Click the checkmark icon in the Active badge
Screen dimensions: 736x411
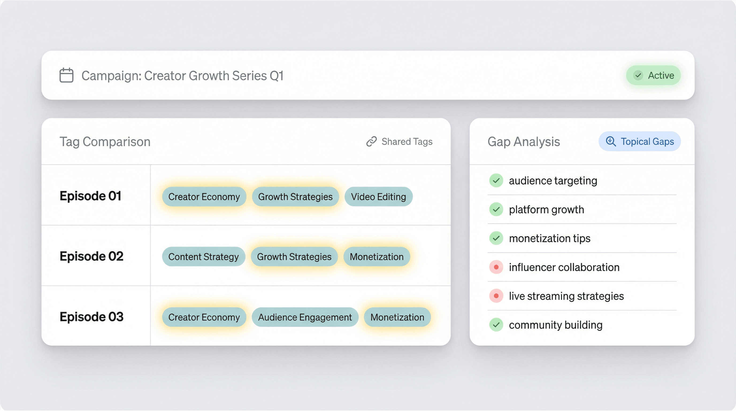638,76
